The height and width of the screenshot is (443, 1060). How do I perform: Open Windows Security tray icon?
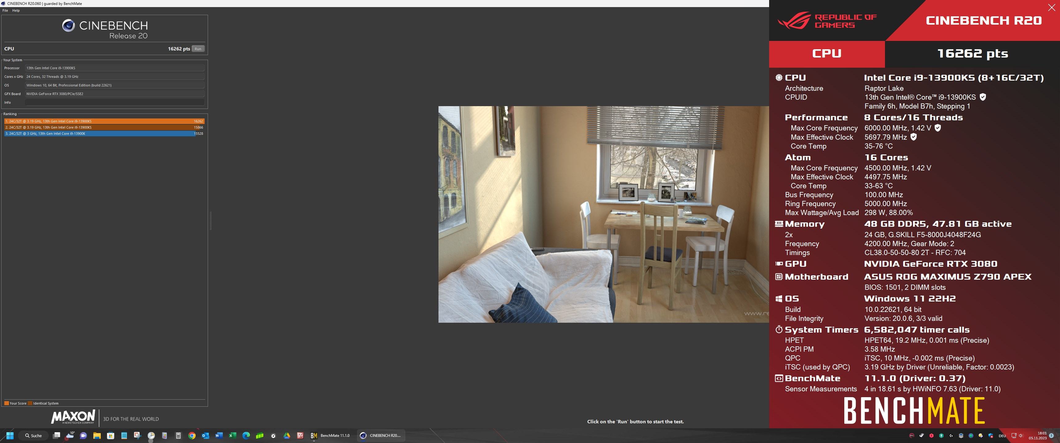click(990, 436)
